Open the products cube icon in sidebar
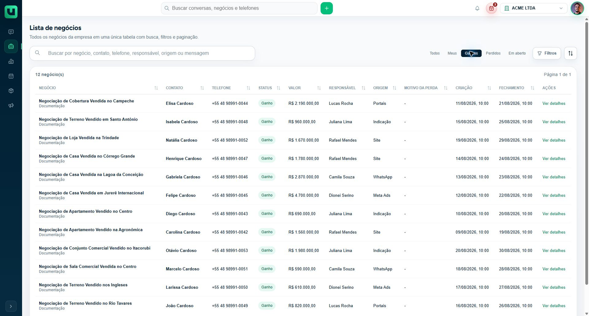The width and height of the screenshot is (589, 316). coord(11,91)
